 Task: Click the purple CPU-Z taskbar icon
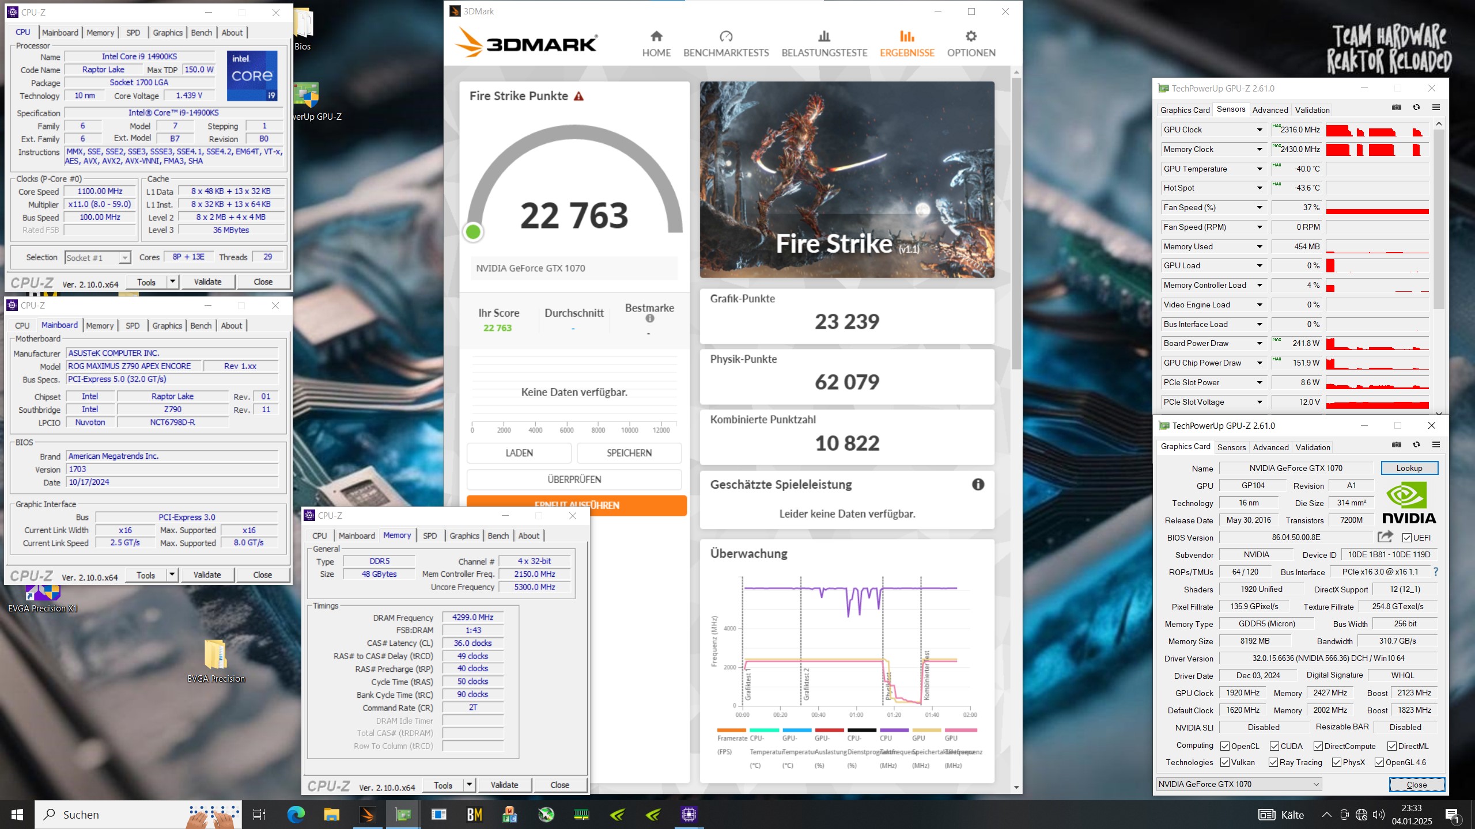coord(689,814)
